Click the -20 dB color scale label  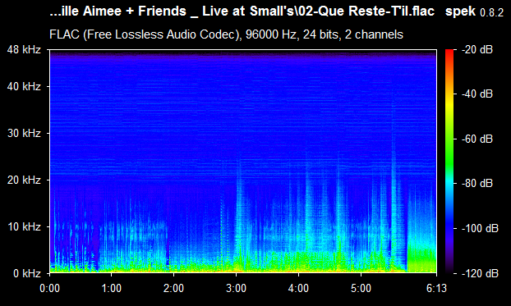[x=477, y=50]
